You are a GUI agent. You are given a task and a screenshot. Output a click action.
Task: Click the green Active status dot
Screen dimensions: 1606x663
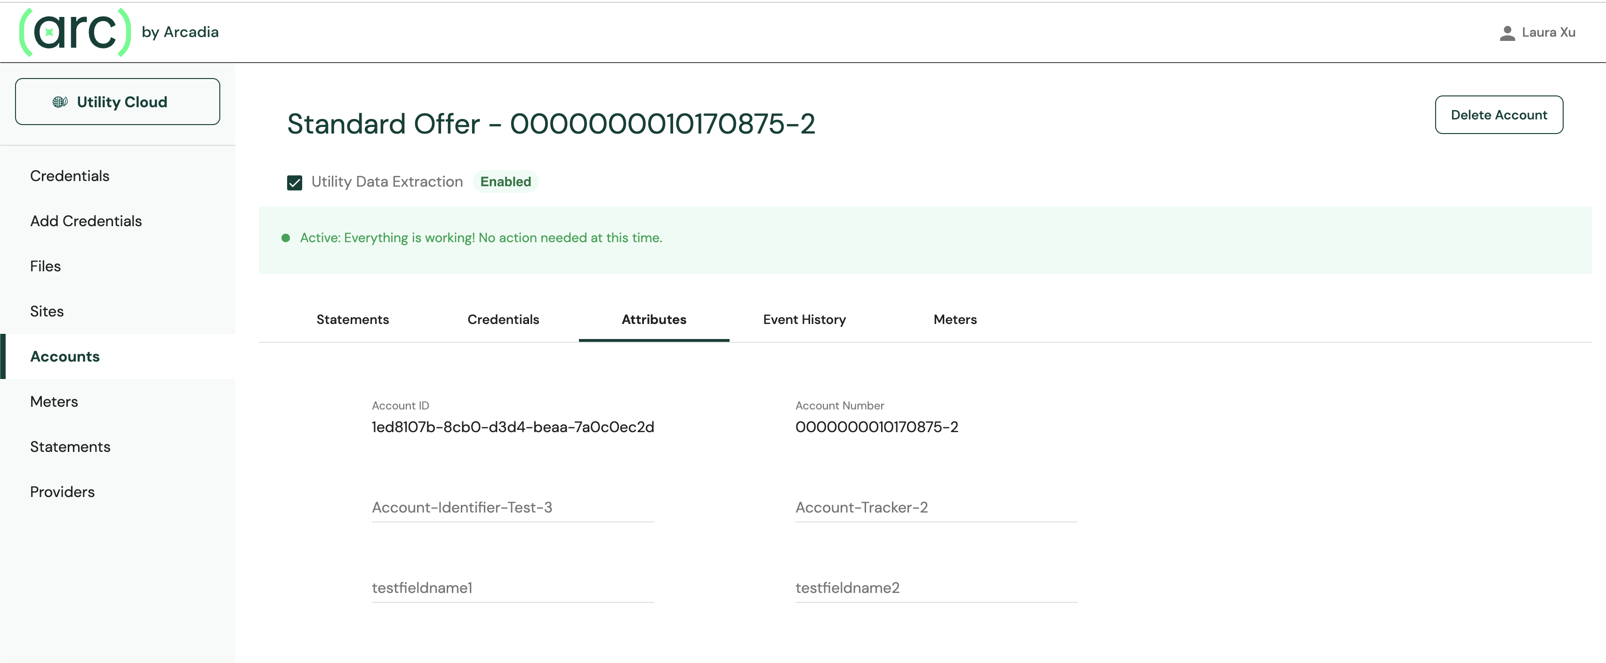[x=286, y=238]
